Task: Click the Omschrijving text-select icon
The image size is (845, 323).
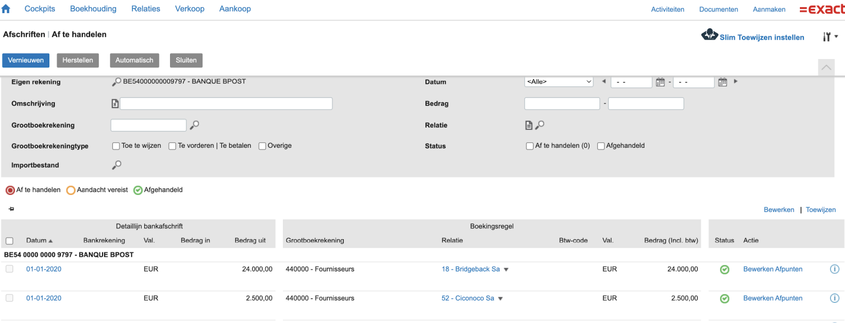Action: (x=116, y=103)
